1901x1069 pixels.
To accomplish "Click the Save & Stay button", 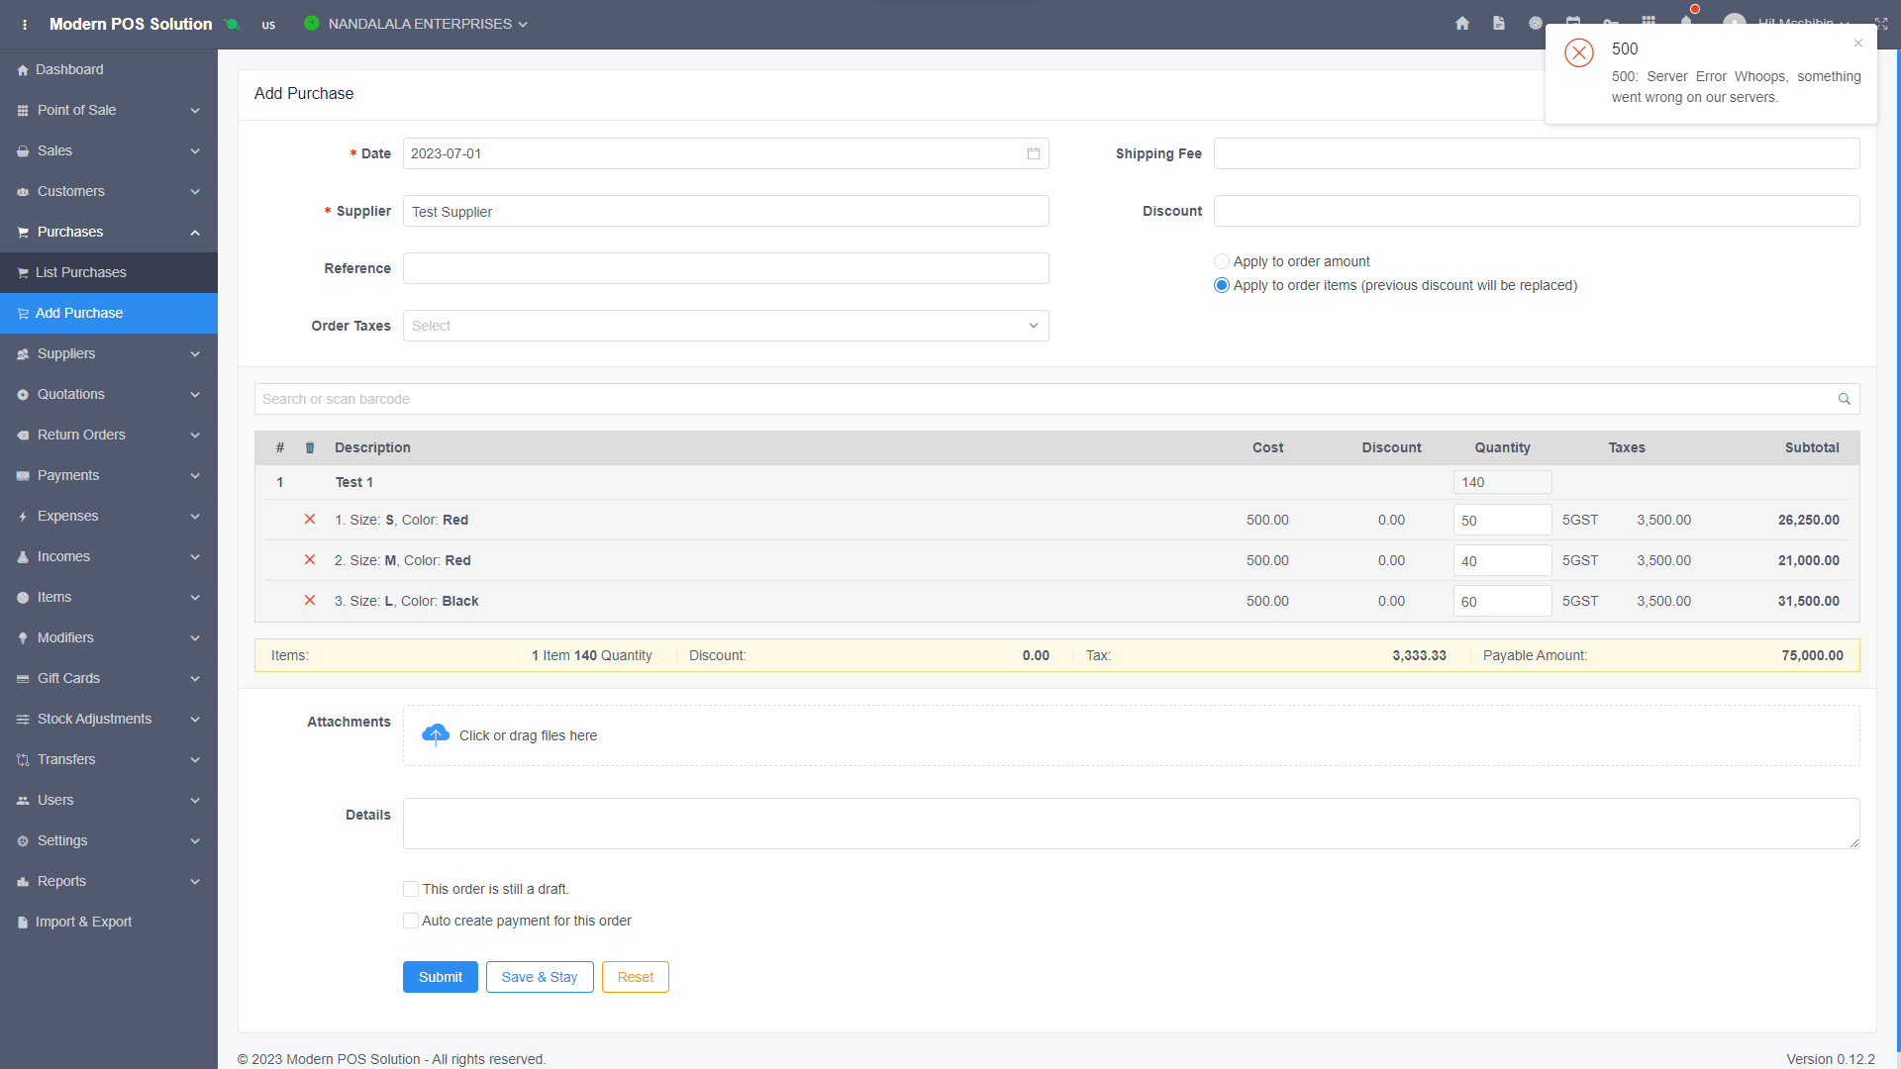I will (540, 977).
